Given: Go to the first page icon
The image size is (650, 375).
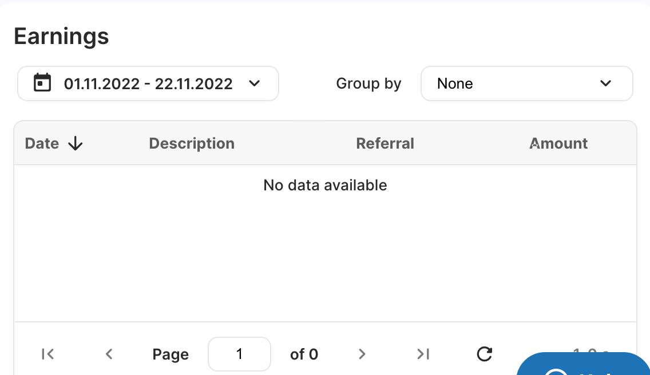Looking at the screenshot, I should click(x=47, y=354).
